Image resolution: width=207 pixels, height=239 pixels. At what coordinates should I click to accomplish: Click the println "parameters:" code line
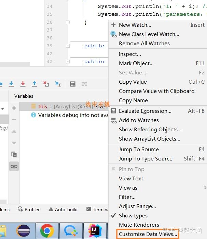point(152,14)
